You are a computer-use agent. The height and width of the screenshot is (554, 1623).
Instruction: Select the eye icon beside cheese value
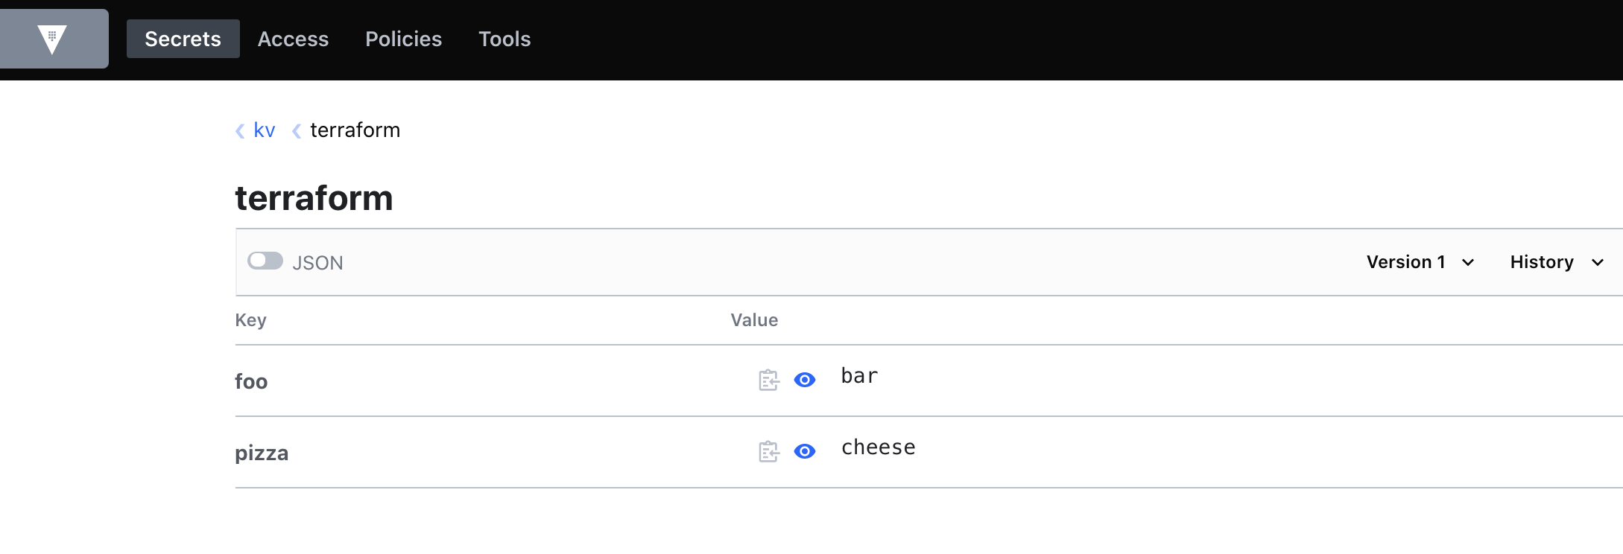click(x=803, y=451)
